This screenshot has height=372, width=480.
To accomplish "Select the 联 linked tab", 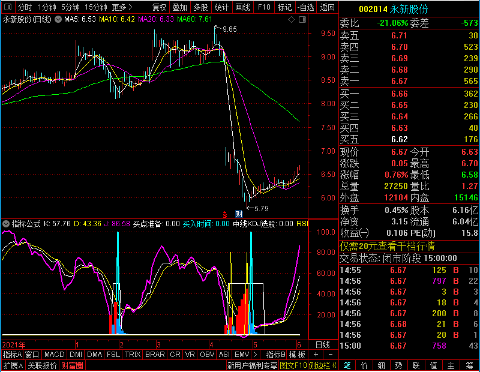I will point(416,365).
